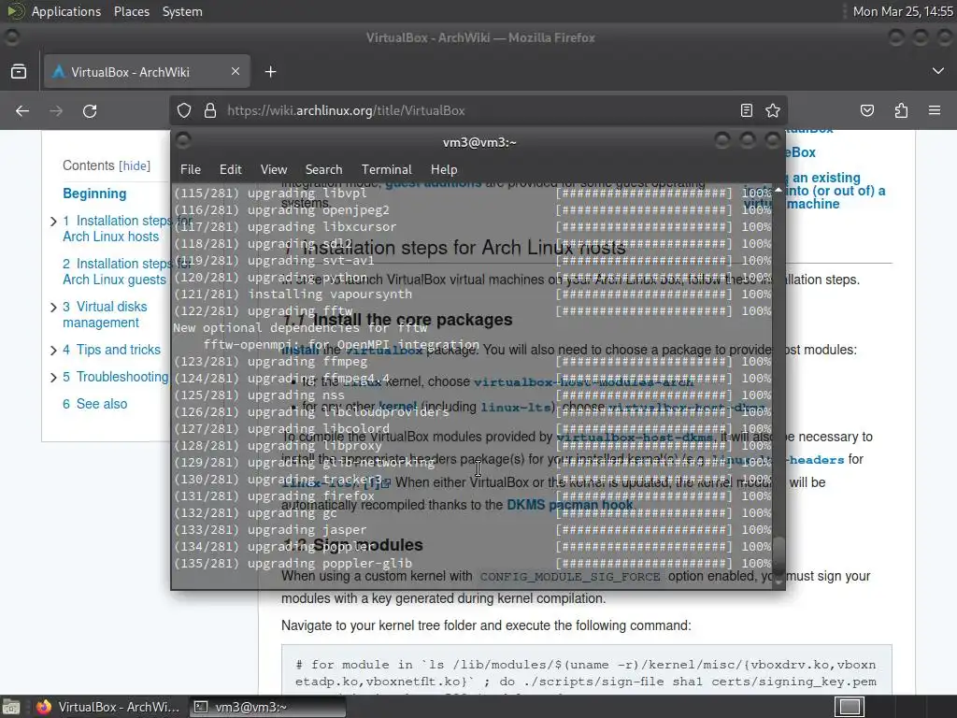Click the terminal window menu button
957x718 pixels.
pos(183,141)
